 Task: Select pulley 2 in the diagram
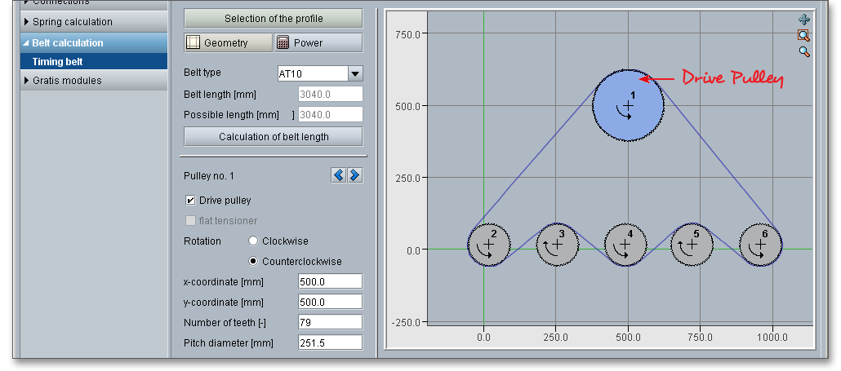(x=488, y=245)
